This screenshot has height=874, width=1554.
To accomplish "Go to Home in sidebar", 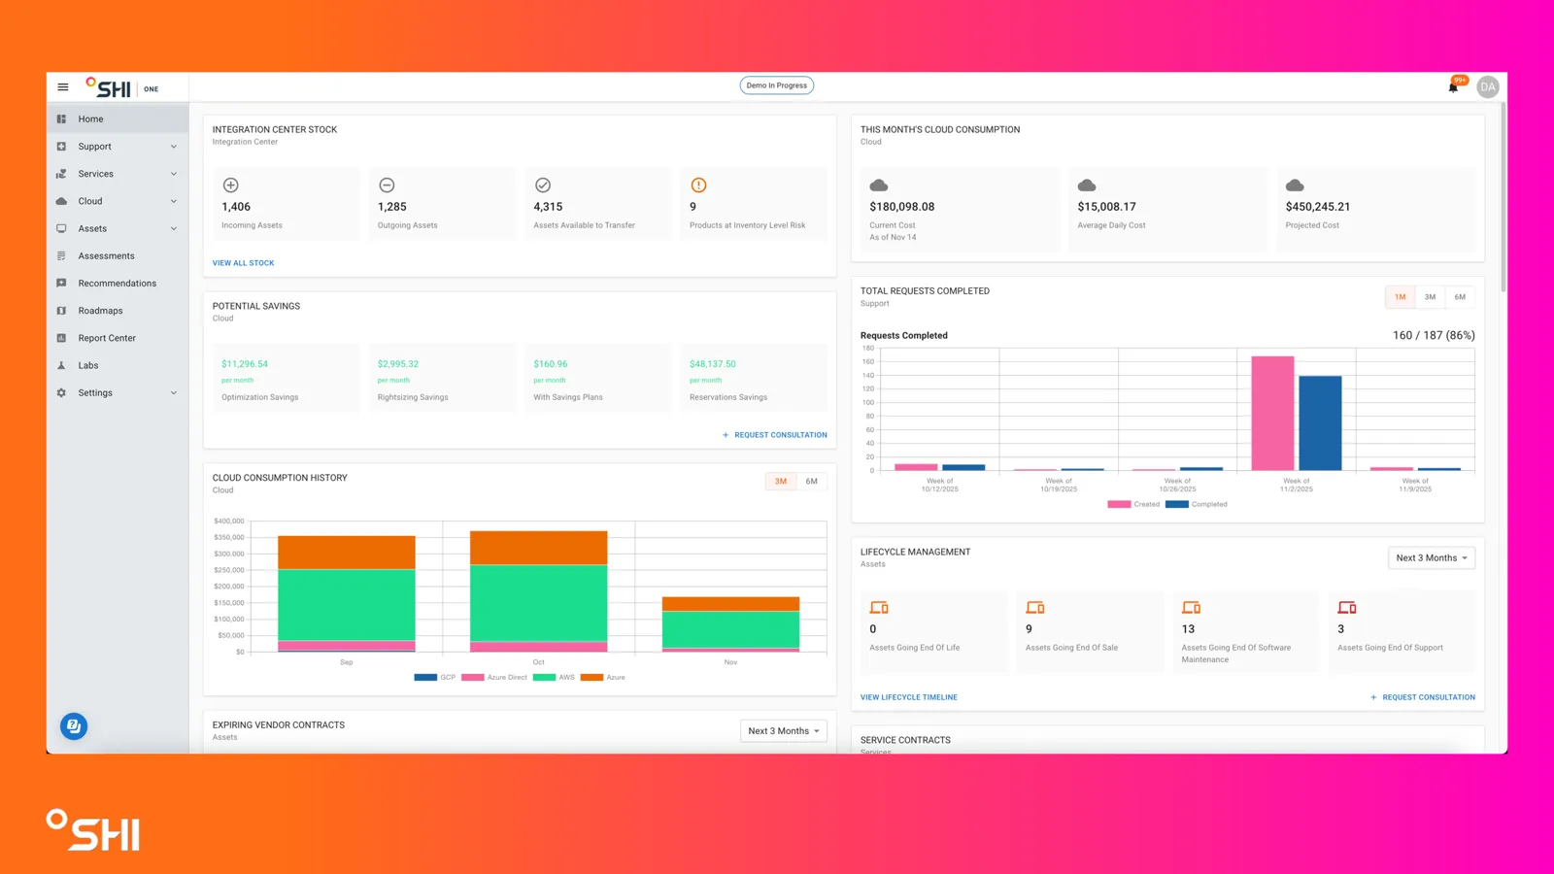I will click(118, 118).
